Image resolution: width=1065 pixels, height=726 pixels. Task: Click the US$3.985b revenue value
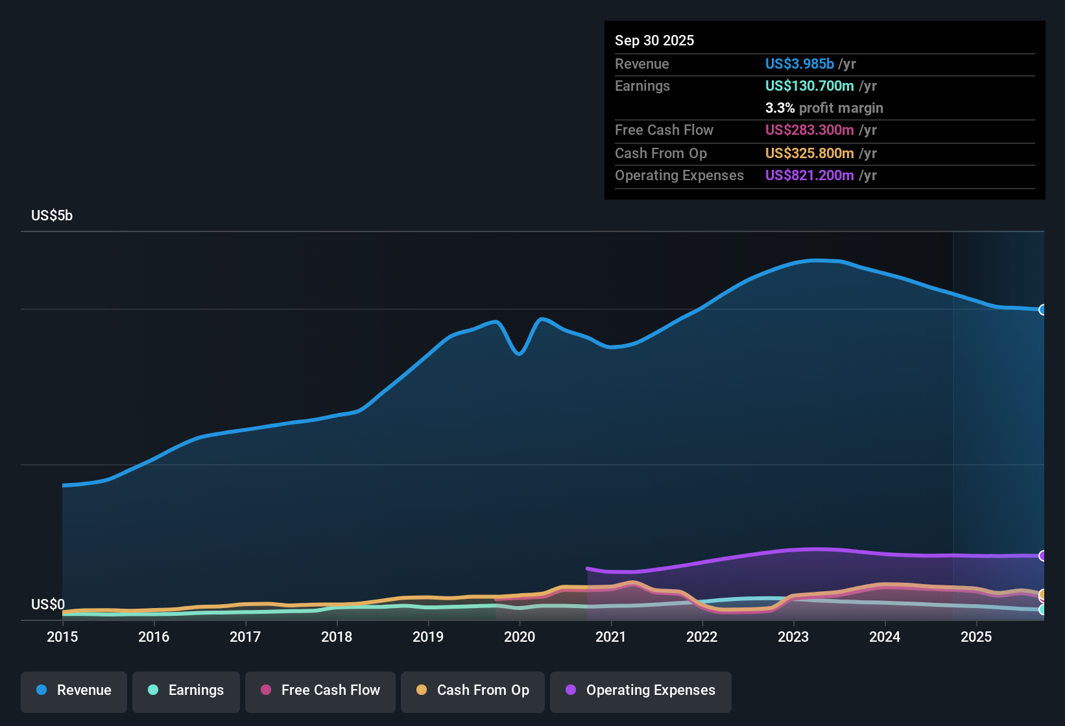coord(799,64)
